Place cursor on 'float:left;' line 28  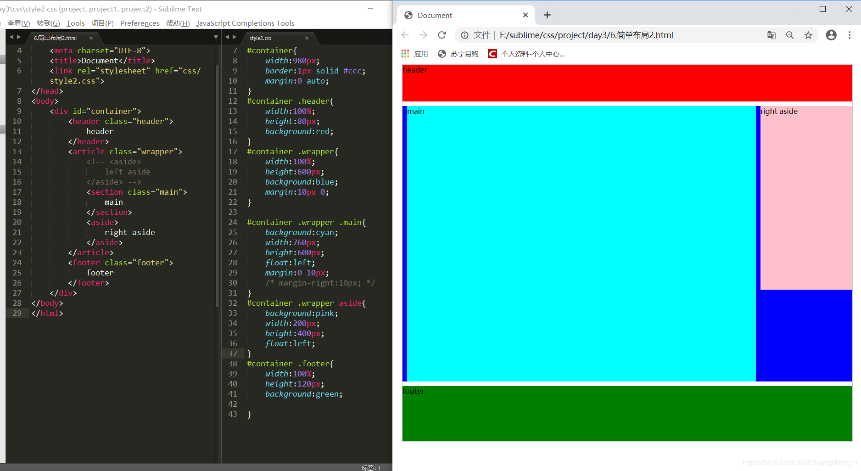tap(290, 263)
